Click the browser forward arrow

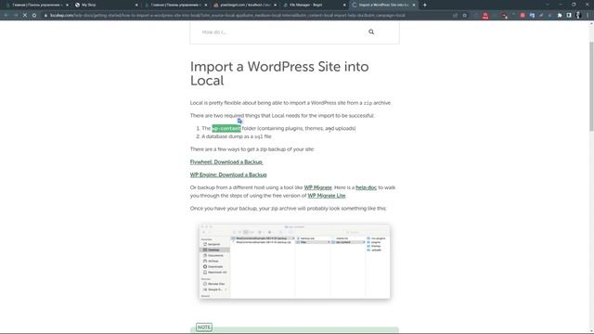pyautogui.click(x=16, y=16)
